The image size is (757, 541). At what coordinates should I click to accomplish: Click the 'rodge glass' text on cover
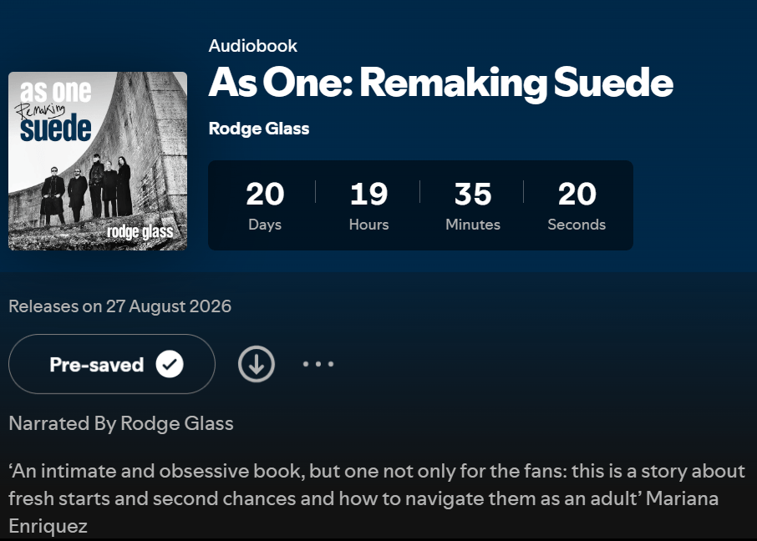click(140, 231)
